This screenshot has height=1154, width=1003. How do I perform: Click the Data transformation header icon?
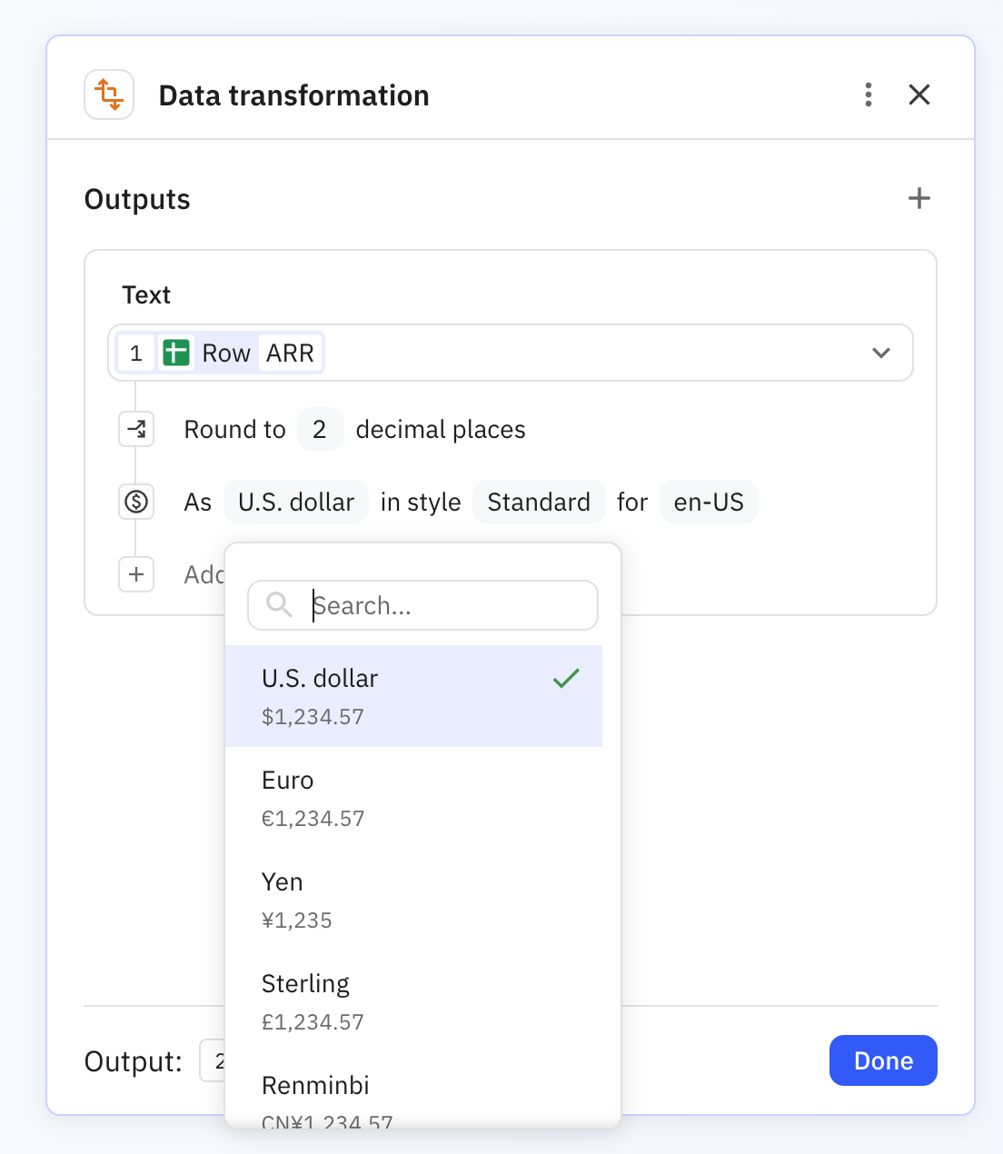[x=108, y=94]
